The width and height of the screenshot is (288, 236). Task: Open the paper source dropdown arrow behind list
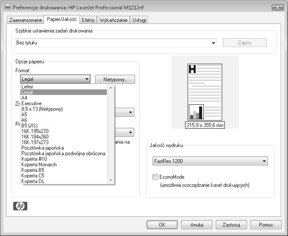click(130, 112)
